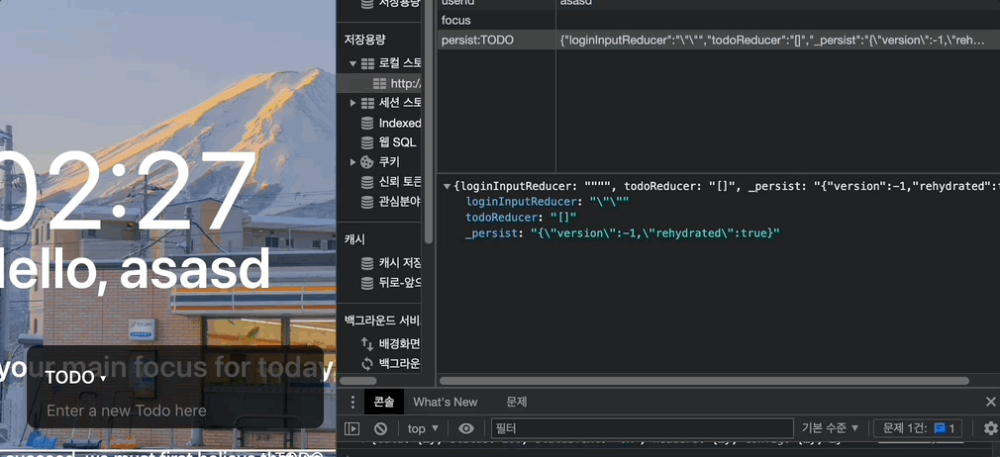Click the drawer three-dot menu icon
Image resolution: width=1000 pixels, height=457 pixels.
352,403
